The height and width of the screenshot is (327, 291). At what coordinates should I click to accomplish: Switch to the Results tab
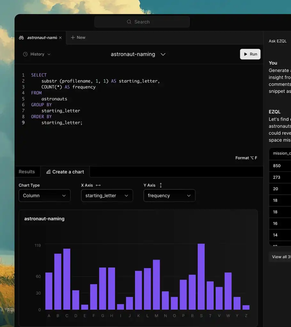pyautogui.click(x=27, y=171)
